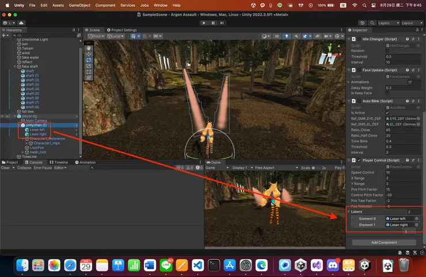
Task: Select the Rotate tool in Scene toolbar
Action: point(89,59)
